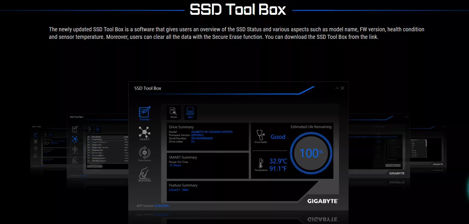469x224 pixels.
Task: Click the "31 Hours" power-on time value
Action: [175, 165]
